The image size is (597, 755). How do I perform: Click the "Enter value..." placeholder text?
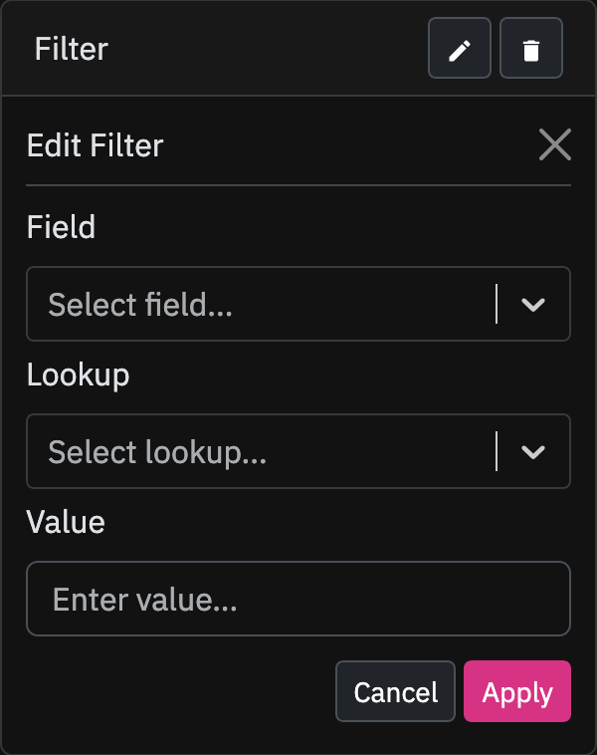coord(145,600)
